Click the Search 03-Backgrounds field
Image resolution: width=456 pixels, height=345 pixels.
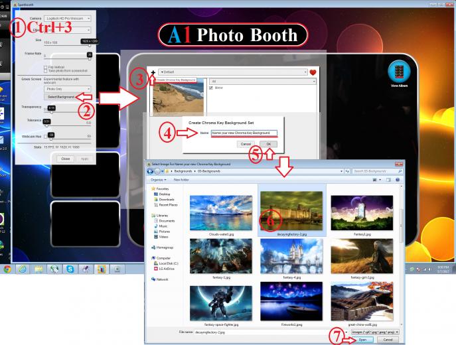tap(377, 171)
